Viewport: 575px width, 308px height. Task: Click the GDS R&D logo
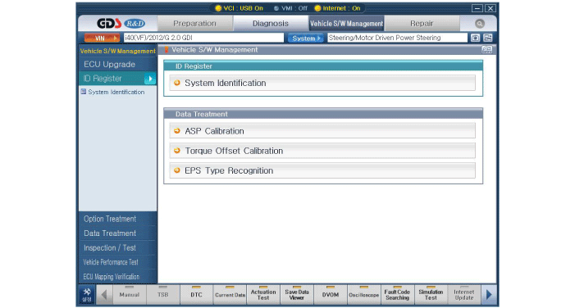(121, 24)
